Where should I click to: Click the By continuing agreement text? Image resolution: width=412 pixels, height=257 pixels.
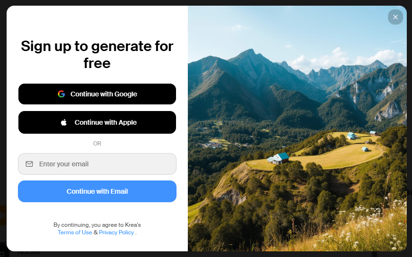click(97, 225)
